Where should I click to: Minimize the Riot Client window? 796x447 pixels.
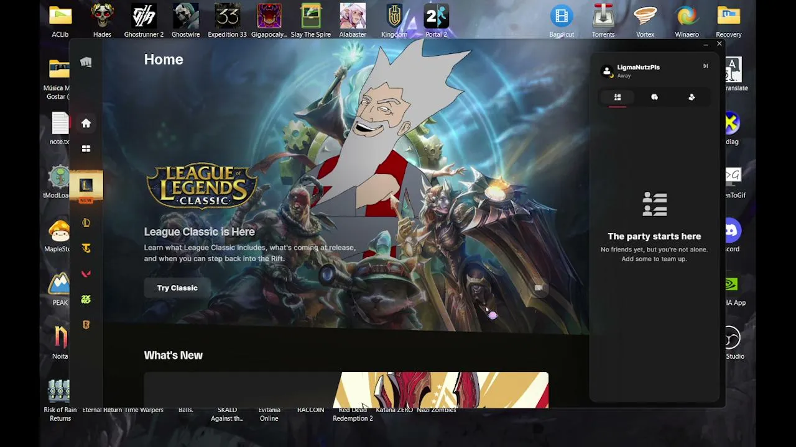tap(705, 45)
